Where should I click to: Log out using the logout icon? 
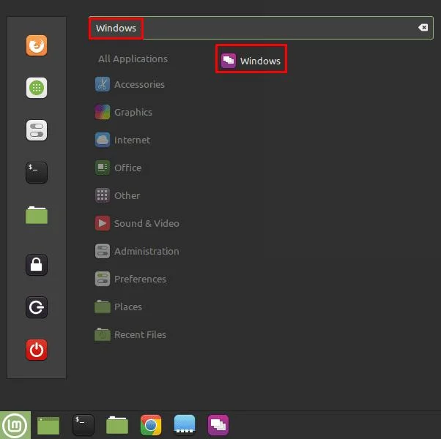(x=37, y=307)
